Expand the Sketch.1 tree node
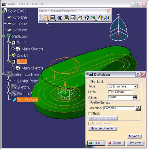This screenshot has height=149, width=148. click(8, 87)
